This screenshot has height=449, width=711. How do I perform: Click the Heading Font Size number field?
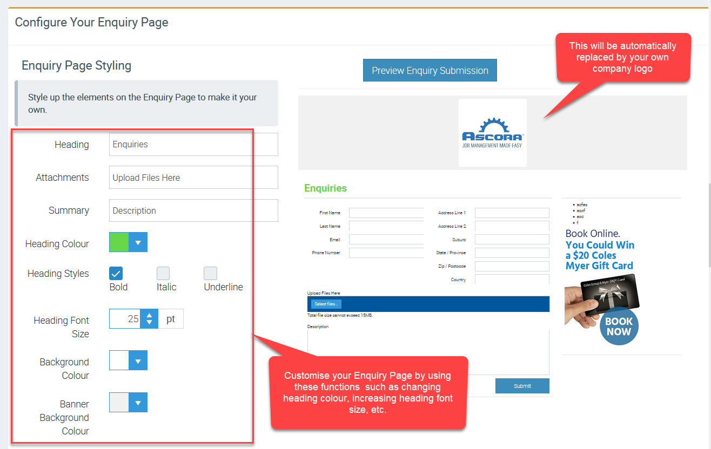(125, 319)
